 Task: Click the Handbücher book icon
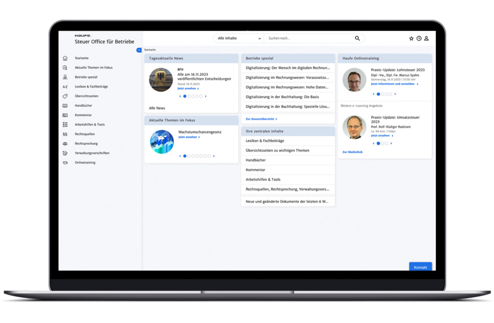coord(65,106)
